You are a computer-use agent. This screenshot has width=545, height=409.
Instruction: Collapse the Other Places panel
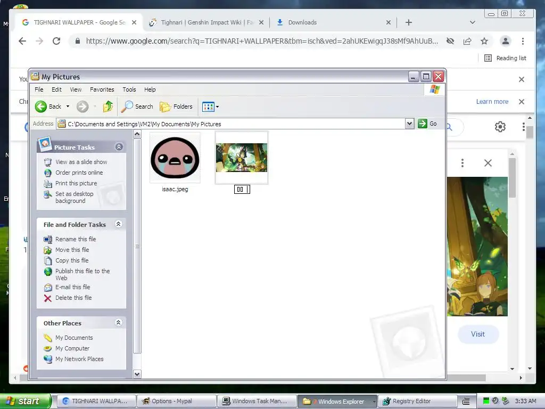click(x=119, y=322)
